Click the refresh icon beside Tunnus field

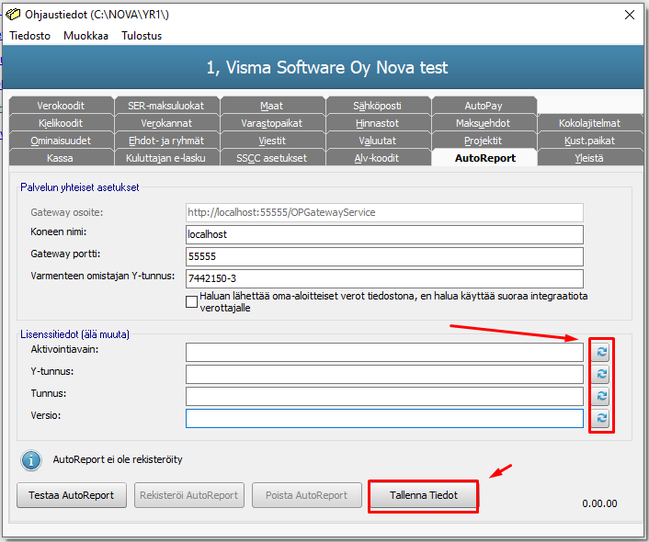(x=601, y=396)
